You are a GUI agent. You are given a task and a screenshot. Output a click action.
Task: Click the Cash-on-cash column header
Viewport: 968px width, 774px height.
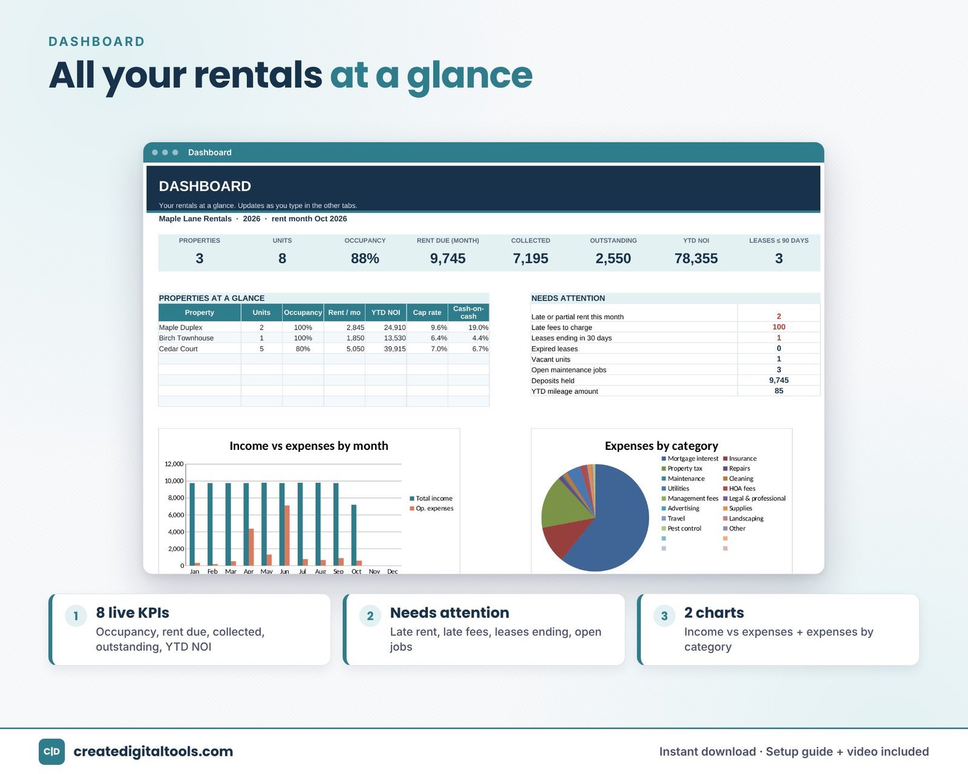(x=468, y=313)
